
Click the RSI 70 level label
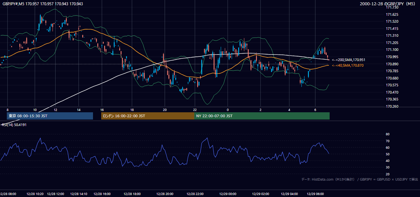coord(387,141)
